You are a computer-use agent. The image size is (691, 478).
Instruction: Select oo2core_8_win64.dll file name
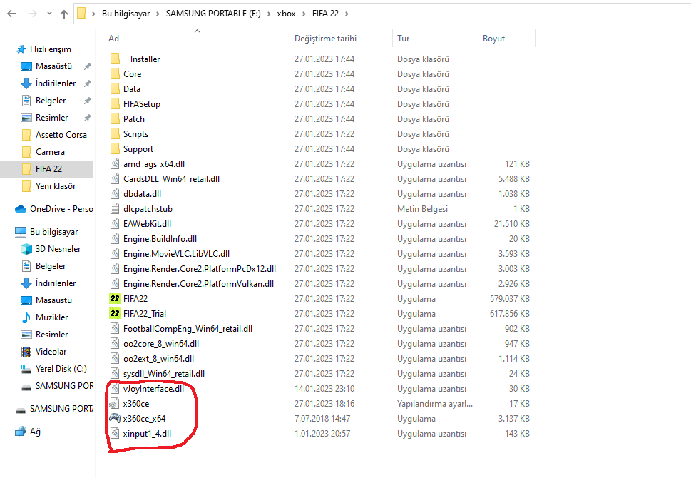point(161,344)
